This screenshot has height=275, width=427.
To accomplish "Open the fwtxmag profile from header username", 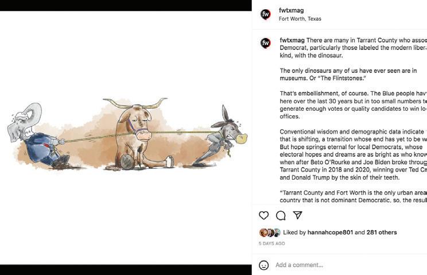I will coord(291,10).
